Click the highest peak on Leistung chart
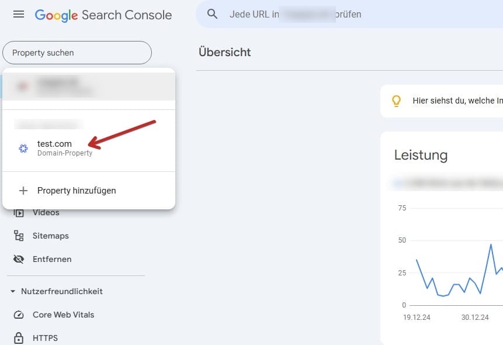 (x=491, y=244)
